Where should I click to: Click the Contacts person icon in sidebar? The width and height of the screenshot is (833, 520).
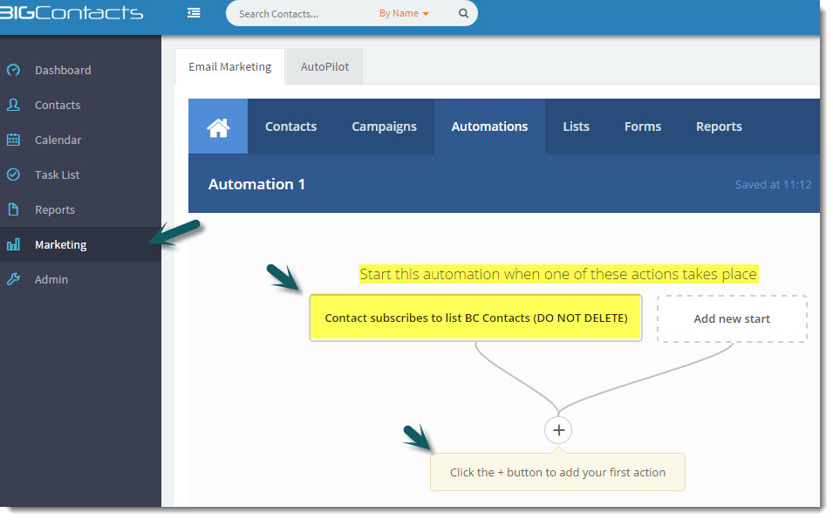pyautogui.click(x=13, y=106)
